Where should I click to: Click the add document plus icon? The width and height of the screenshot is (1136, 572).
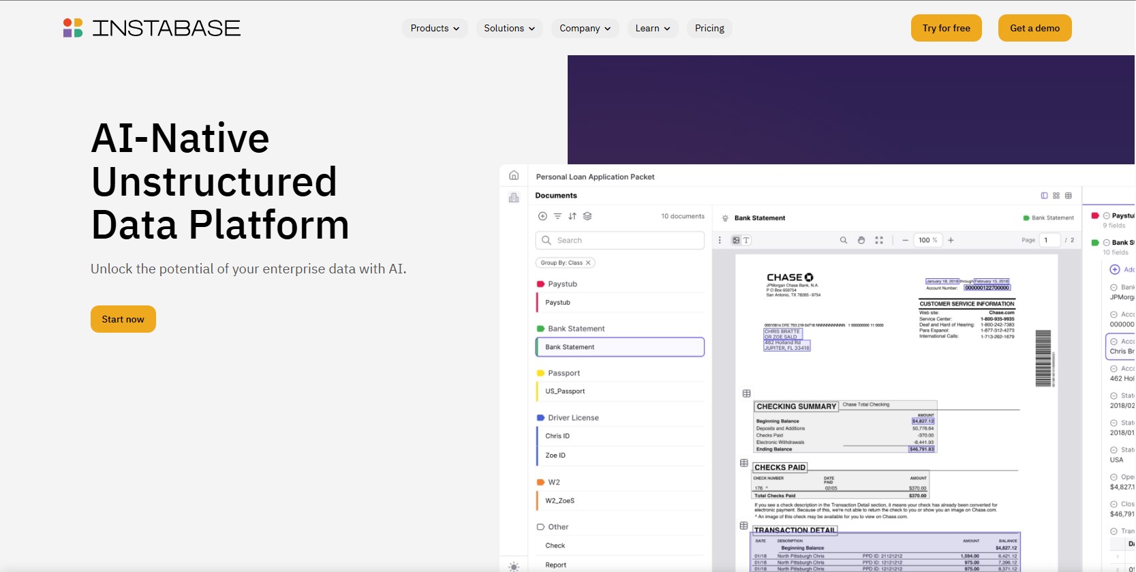(x=542, y=216)
